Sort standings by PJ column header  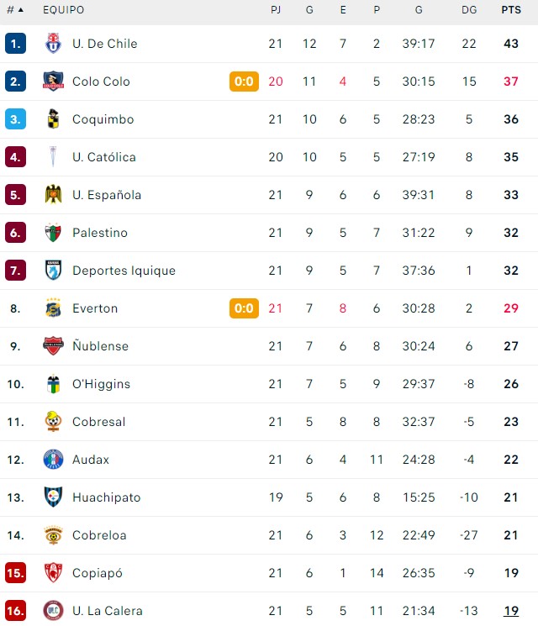click(276, 9)
